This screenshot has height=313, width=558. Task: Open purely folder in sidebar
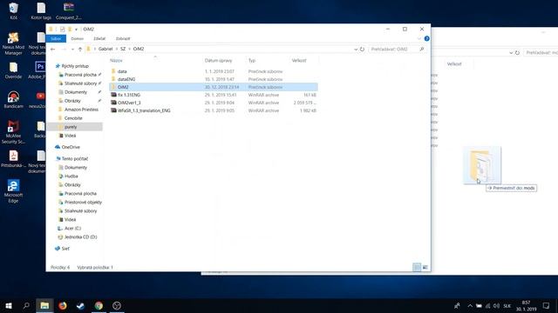pyautogui.click(x=71, y=127)
